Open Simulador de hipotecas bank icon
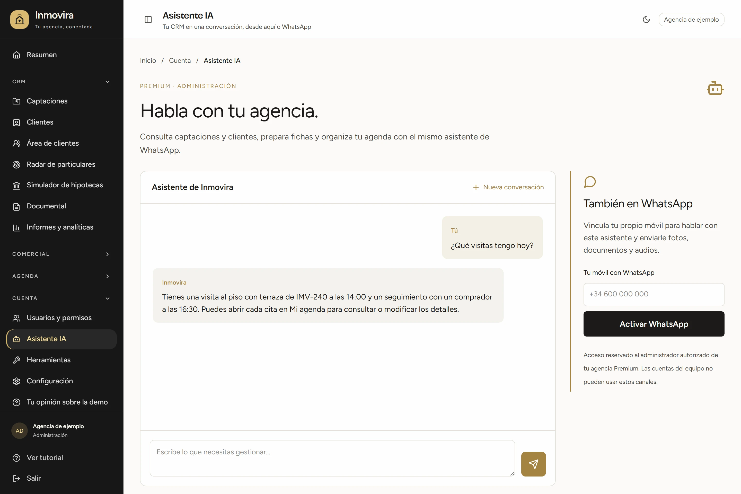 [16, 185]
